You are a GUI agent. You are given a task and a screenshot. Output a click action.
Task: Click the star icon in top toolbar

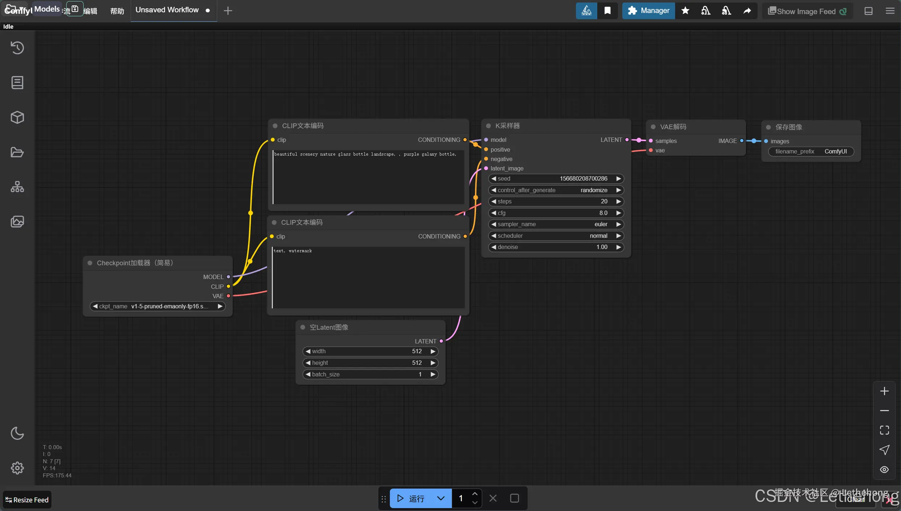685,11
